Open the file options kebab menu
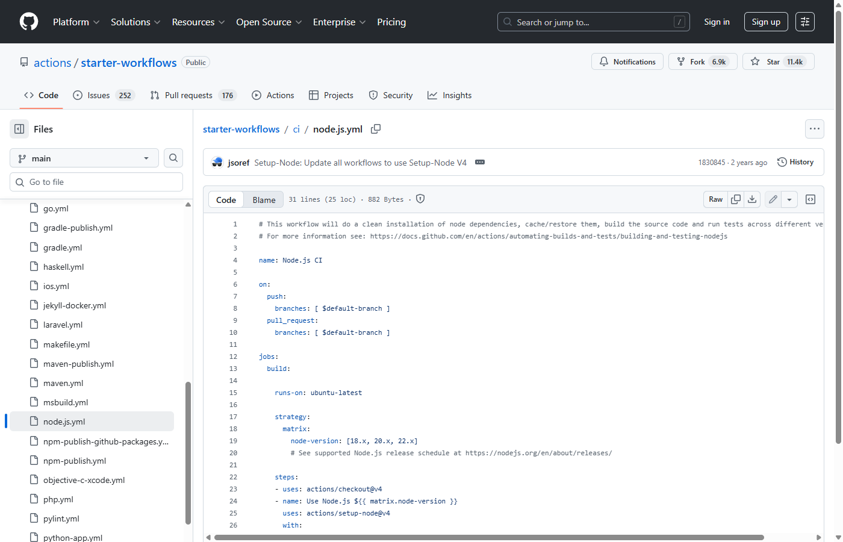 pyautogui.click(x=815, y=129)
